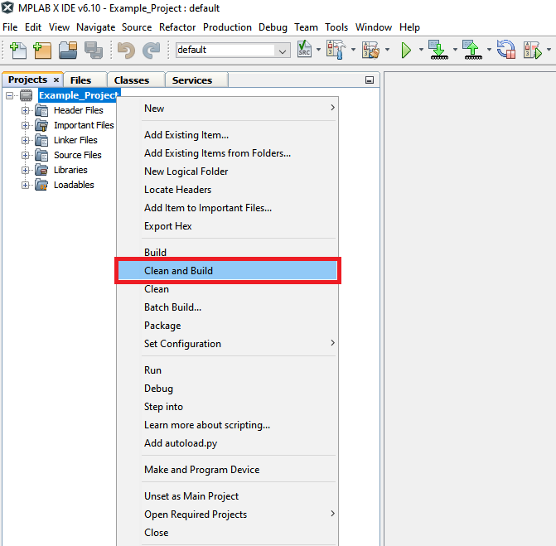Expand the Linker Files node
Image resolution: width=556 pixels, height=546 pixels.
click(x=25, y=140)
